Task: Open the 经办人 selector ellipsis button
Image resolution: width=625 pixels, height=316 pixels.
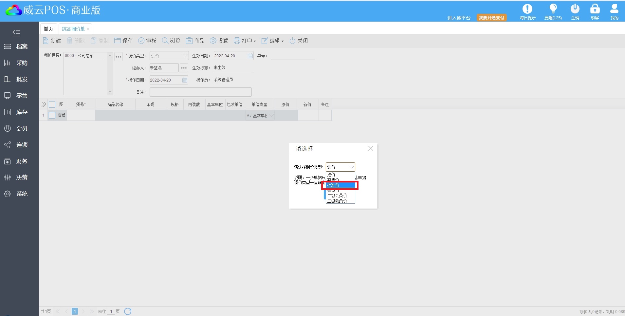Action: click(184, 68)
